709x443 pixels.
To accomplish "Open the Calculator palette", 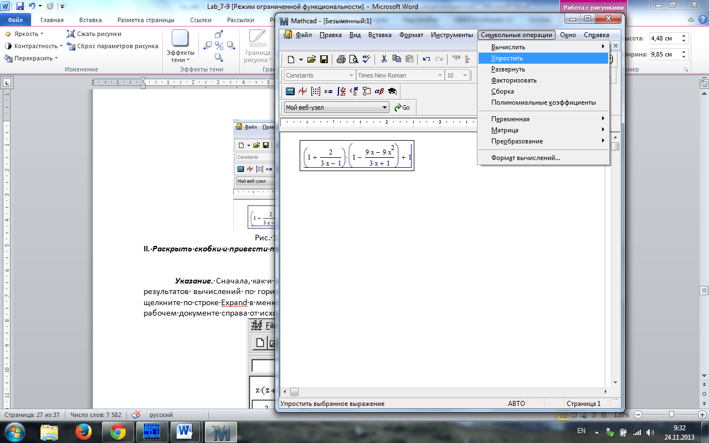I will click(290, 91).
